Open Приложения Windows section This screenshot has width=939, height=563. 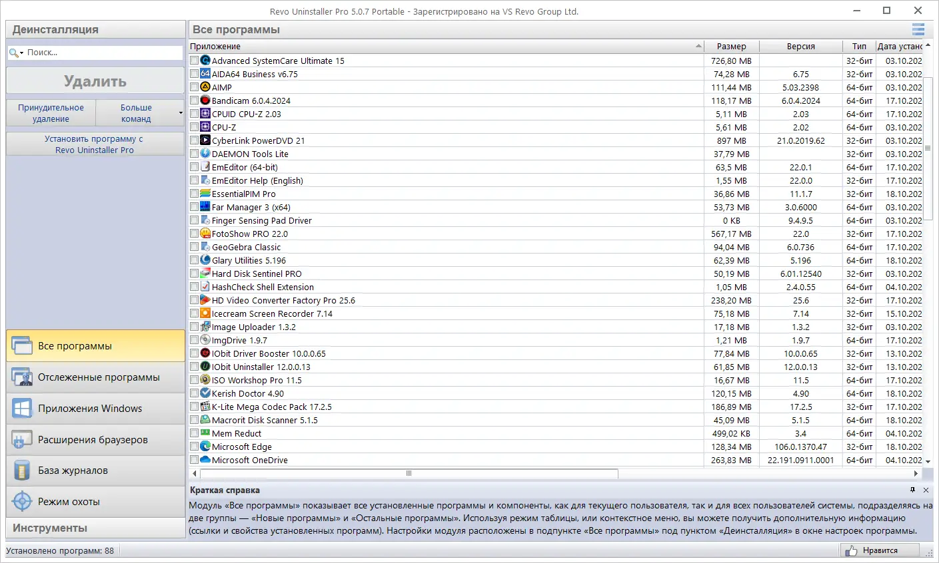(x=95, y=409)
